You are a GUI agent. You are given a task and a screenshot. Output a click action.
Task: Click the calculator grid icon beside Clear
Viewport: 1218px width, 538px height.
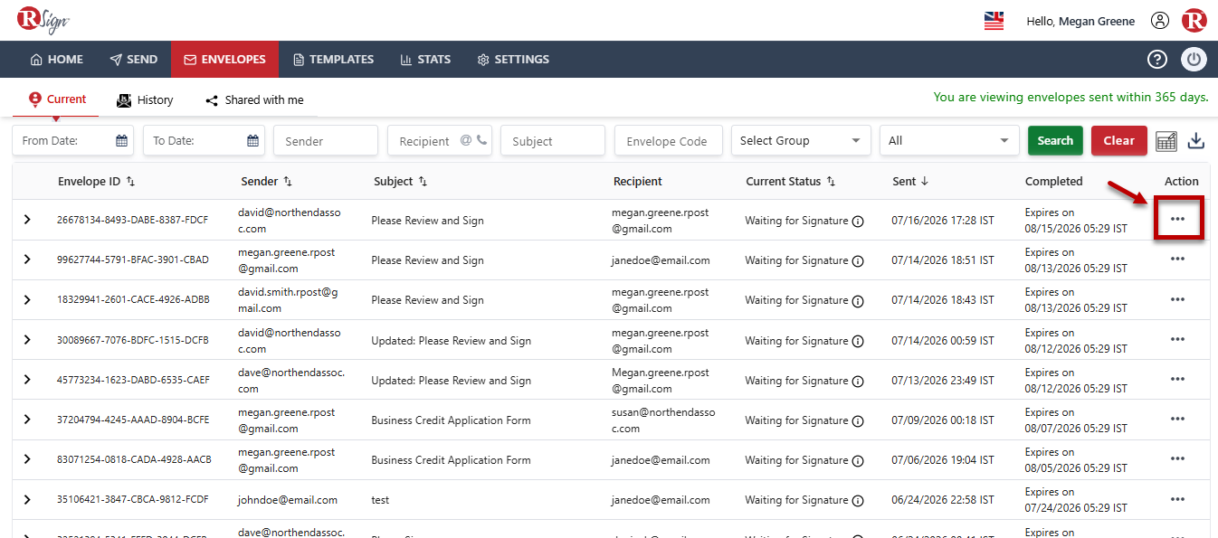tap(1166, 141)
